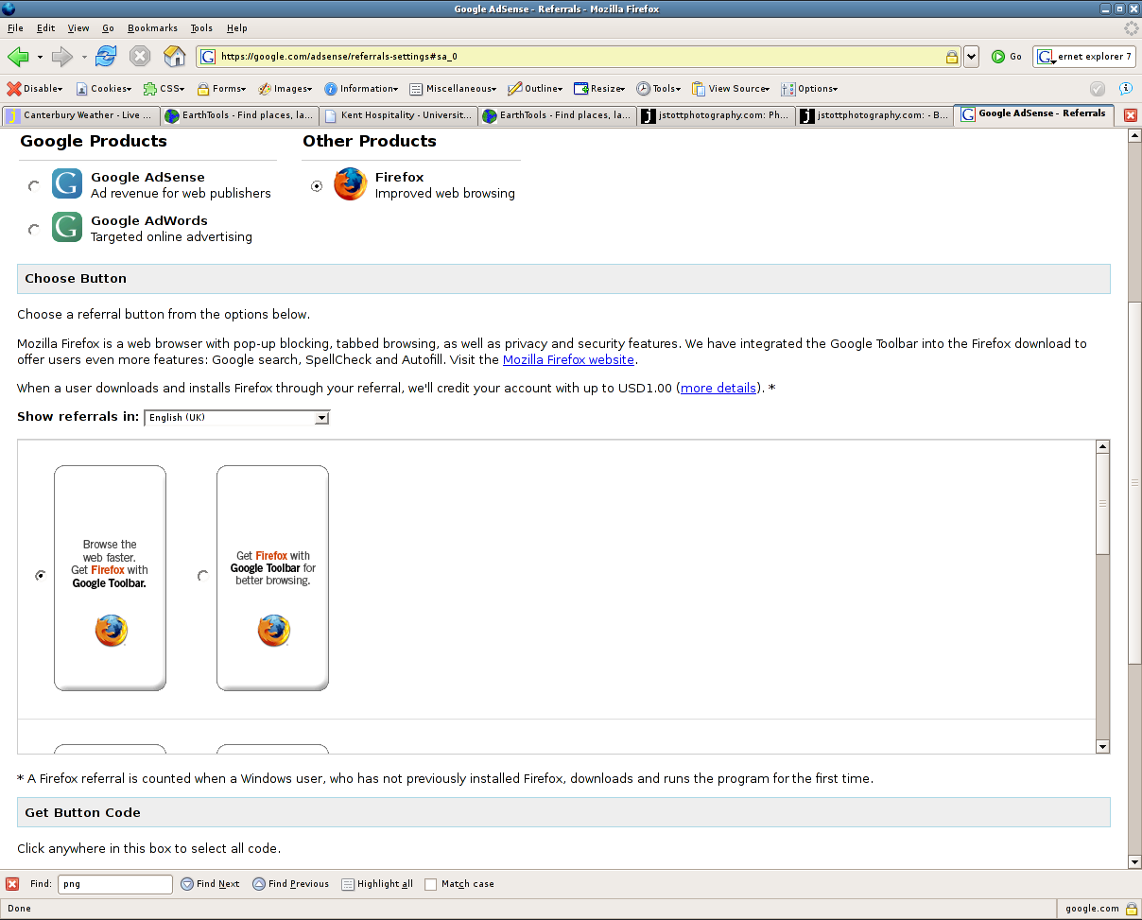
Task: Close the current tab with the red X
Action: tap(1130, 115)
